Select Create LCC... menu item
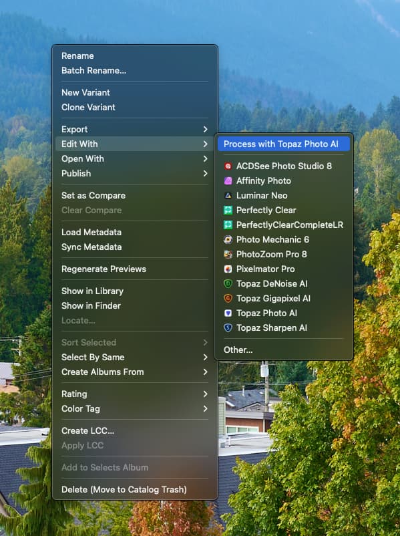The image size is (400, 536). click(135, 430)
